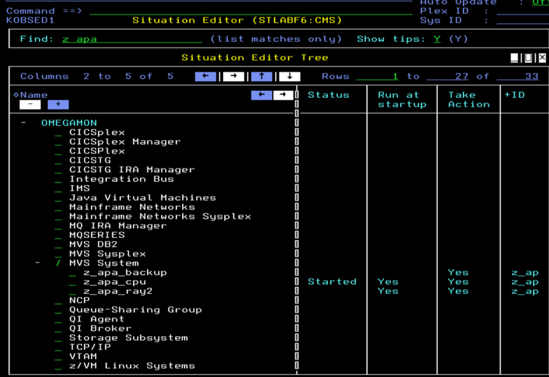Image resolution: width=549 pixels, height=377 pixels.
Task: Select action field beside z_apa_cpu
Action: point(72,282)
